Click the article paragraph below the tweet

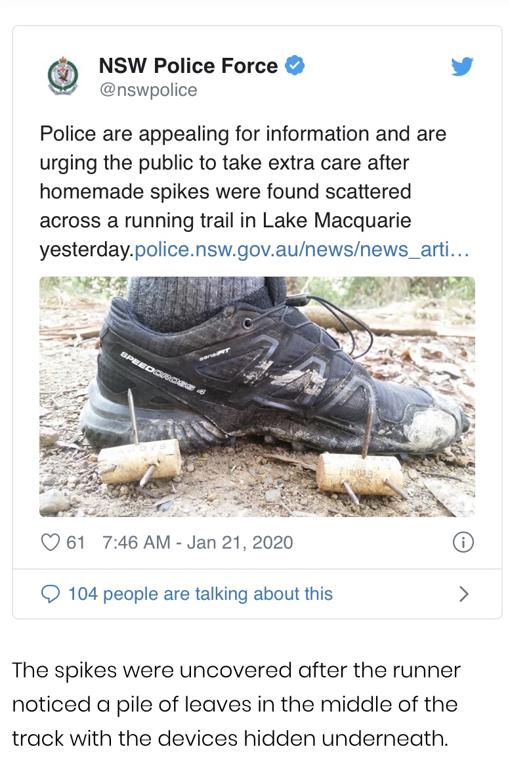[236, 704]
